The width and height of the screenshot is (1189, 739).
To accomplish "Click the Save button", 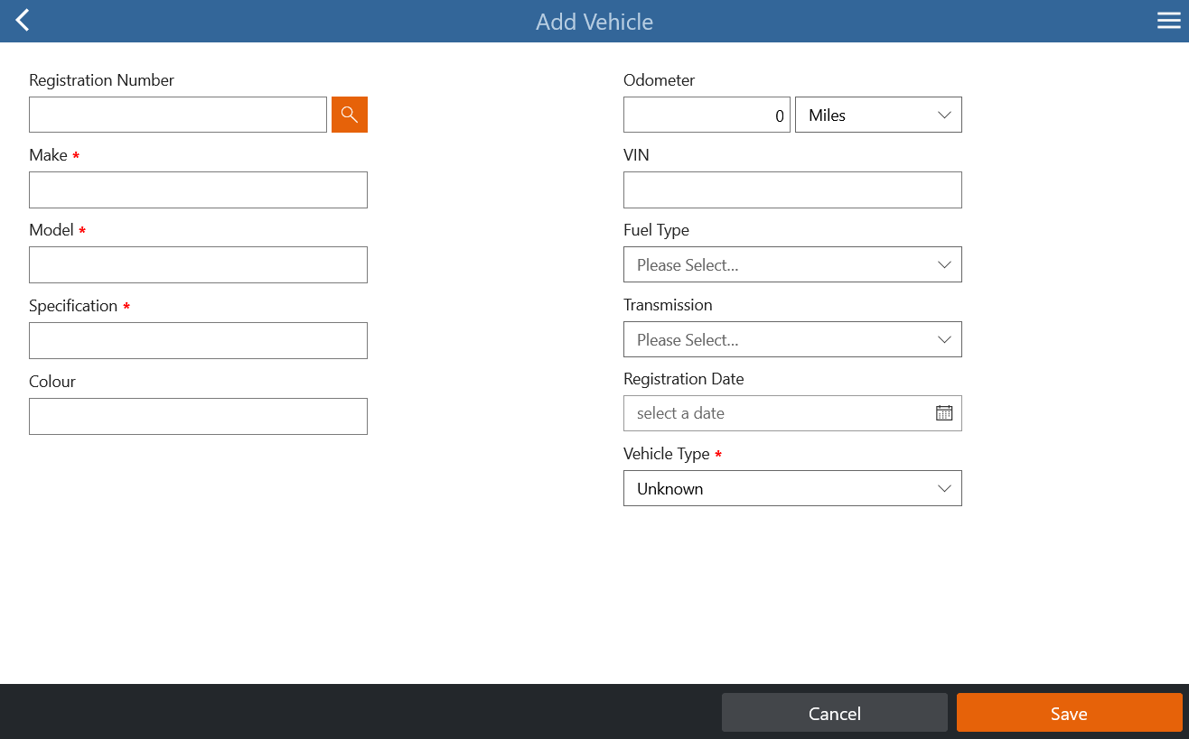I will pyautogui.click(x=1069, y=713).
